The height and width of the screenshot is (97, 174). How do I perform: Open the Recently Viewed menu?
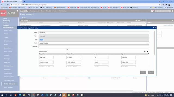(x=35, y=11)
